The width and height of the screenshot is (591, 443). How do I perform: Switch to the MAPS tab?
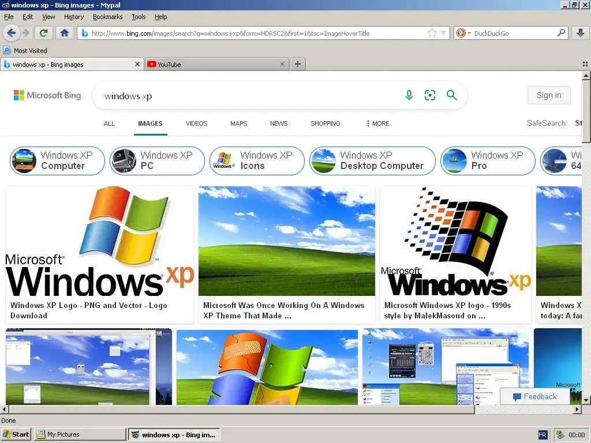click(238, 123)
